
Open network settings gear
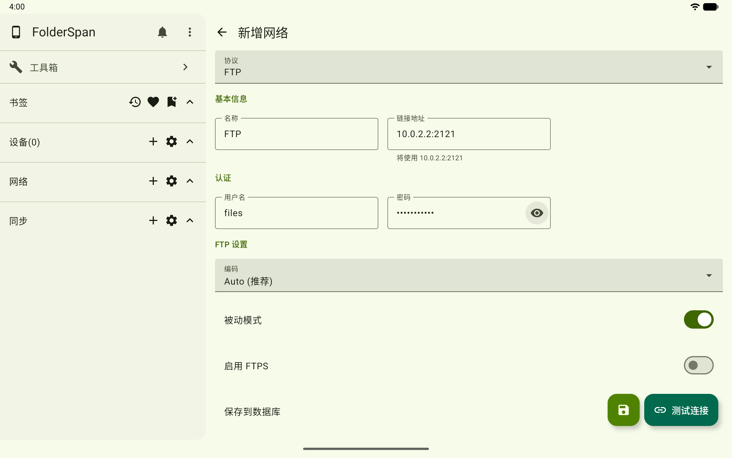tap(172, 181)
